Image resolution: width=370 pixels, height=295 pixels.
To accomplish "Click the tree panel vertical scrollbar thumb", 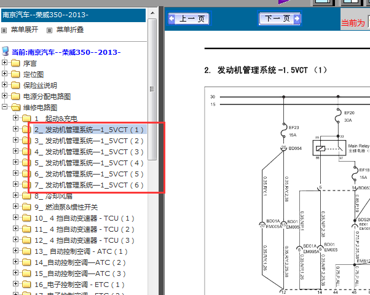I will pyautogui.click(x=152, y=89).
